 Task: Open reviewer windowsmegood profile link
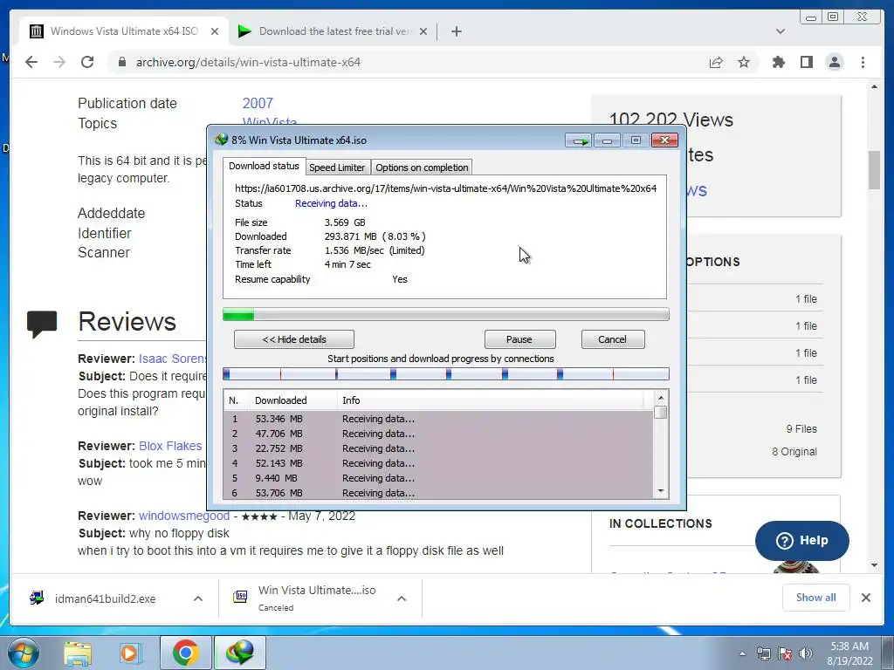coord(184,516)
